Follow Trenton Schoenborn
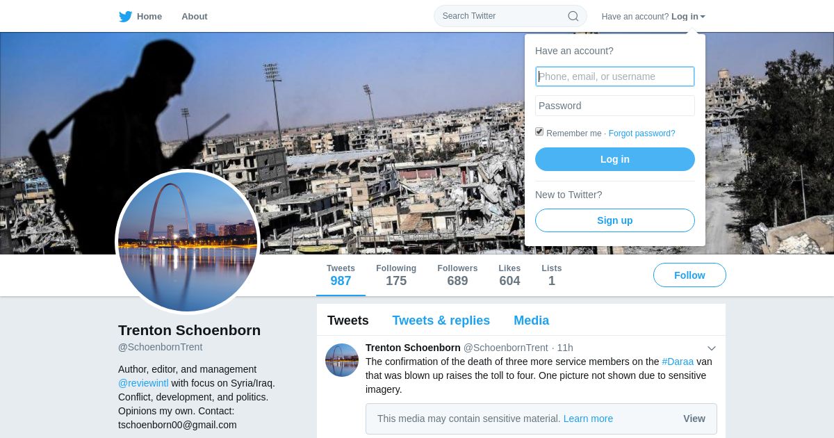 point(689,275)
